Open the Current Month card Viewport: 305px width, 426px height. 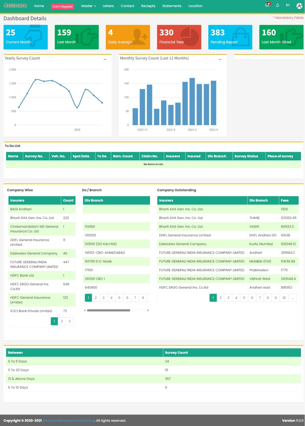coord(26,37)
